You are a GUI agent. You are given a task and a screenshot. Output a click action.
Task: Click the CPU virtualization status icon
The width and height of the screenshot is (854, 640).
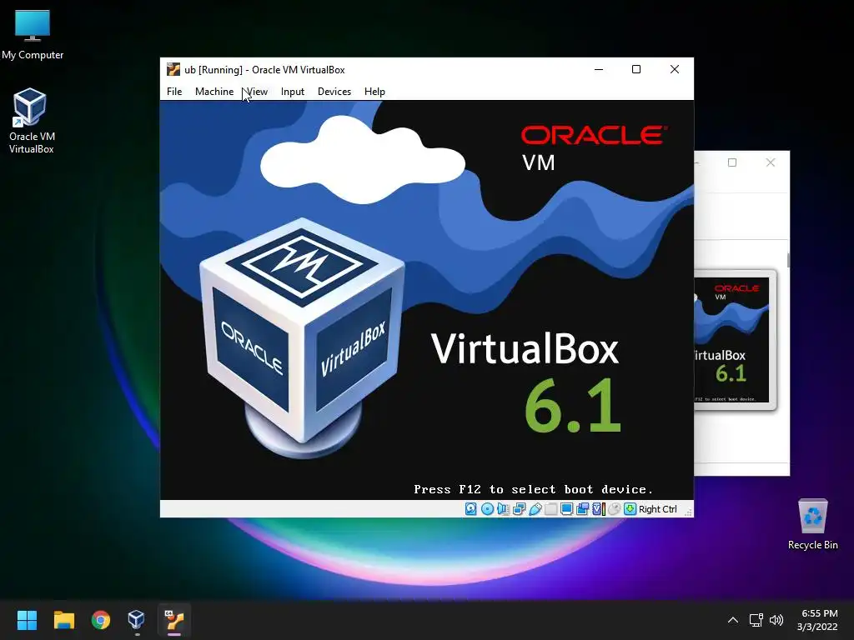tap(599, 509)
